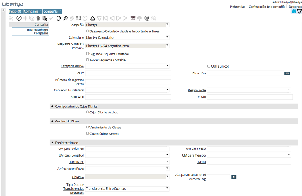Jump to first record icon
Viewport: 302px width, 196px height.
click(x=105, y=18)
